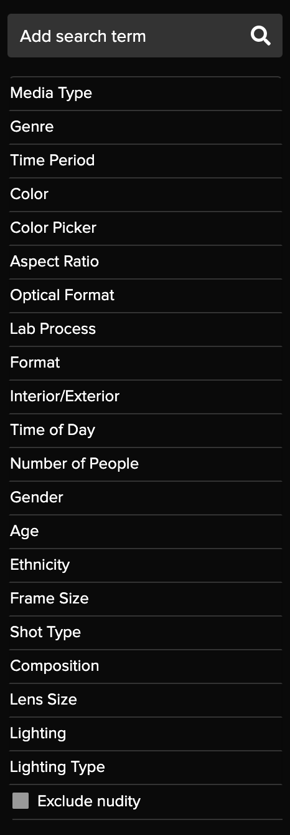290x835 pixels.
Task: Expand the Genre filter
Action: tap(146, 127)
